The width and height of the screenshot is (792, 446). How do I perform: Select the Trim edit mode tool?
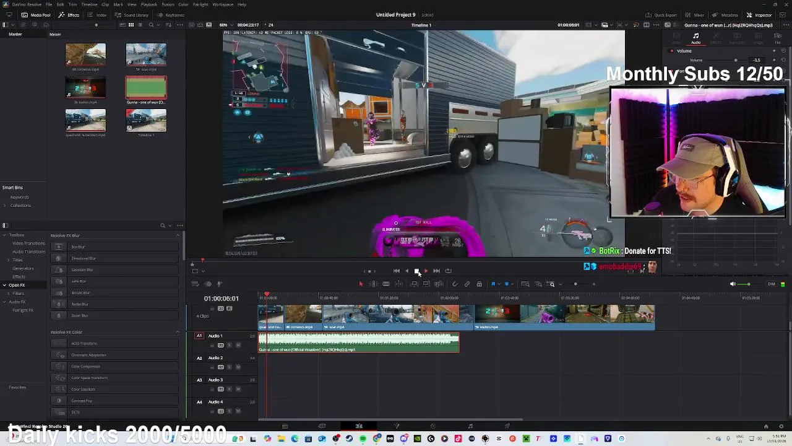(374, 284)
